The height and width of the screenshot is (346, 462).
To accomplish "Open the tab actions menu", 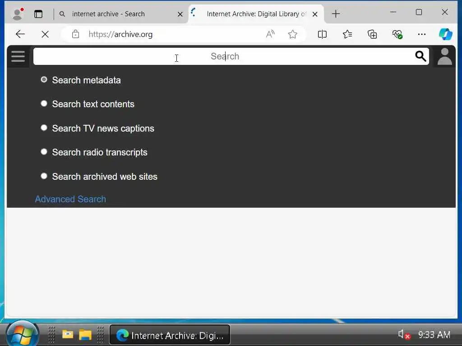I will click(38, 14).
